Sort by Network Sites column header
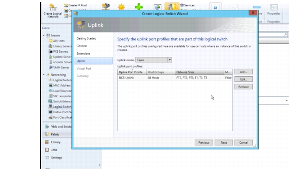Screen dimensions: 291x177 click(199, 72)
